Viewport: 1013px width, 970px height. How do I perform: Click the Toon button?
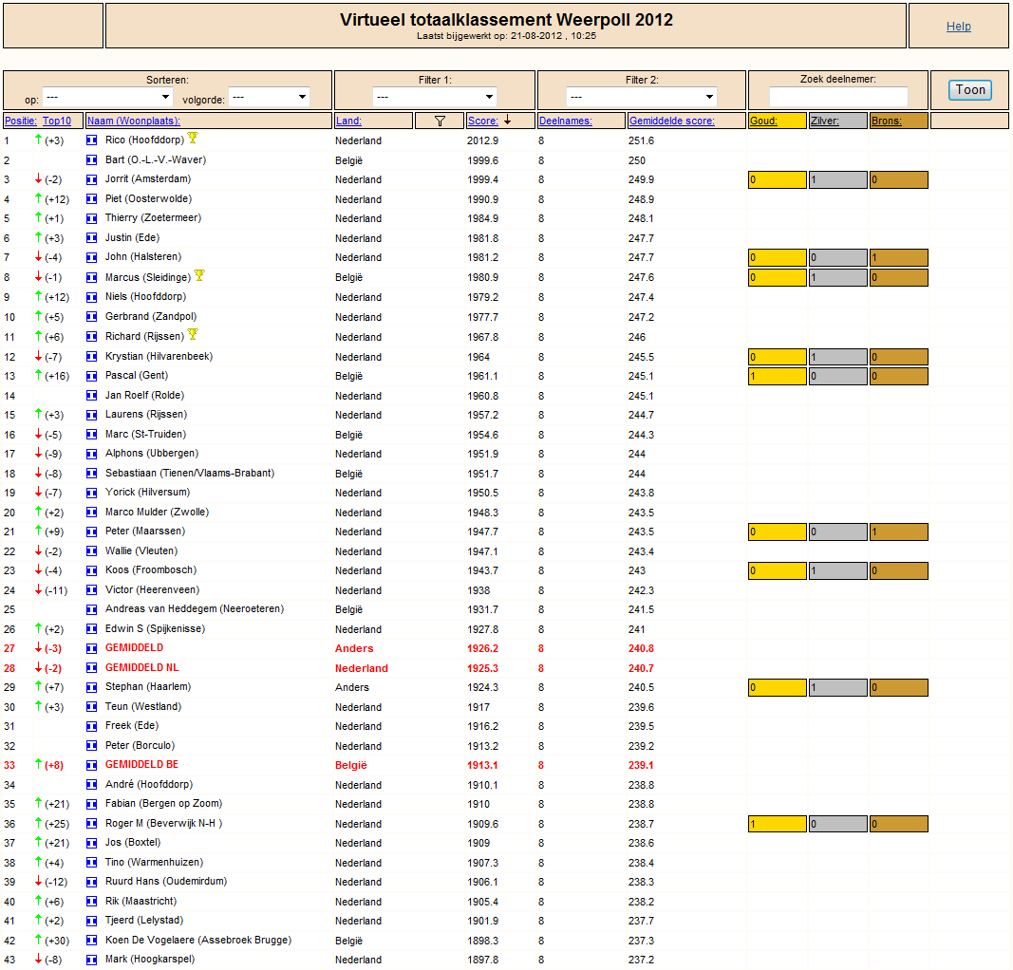pyautogui.click(x=970, y=90)
